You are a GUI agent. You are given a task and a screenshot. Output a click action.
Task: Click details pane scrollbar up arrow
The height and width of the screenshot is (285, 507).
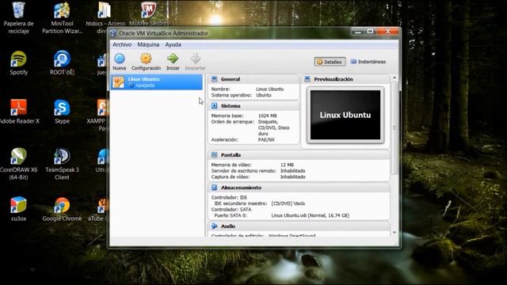pyautogui.click(x=395, y=78)
